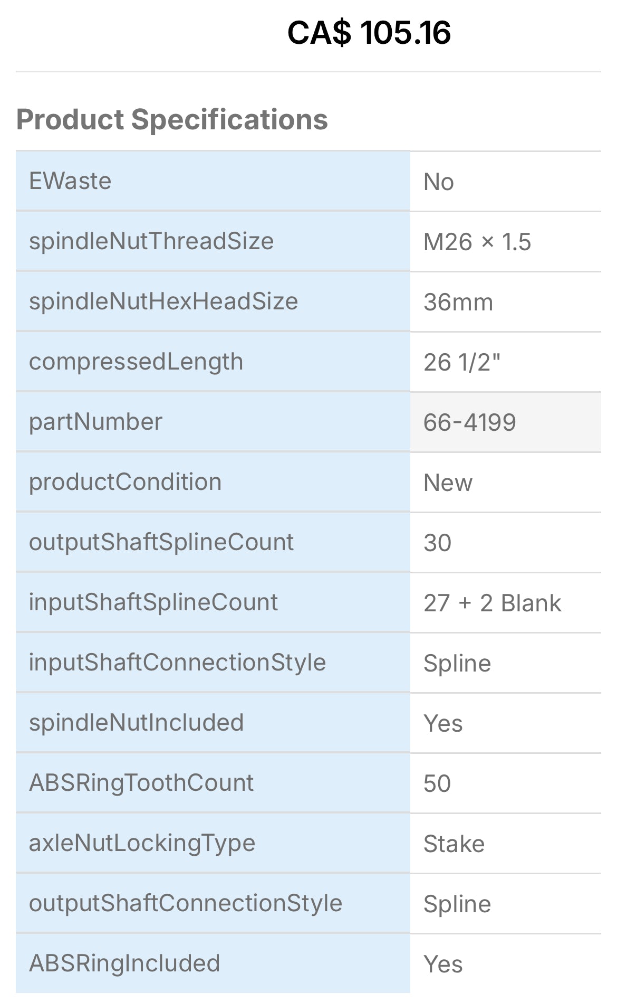Screen dimensions: 617x1002
Task: Click the M26 × 1.5 thread size value
Action: [477, 242]
